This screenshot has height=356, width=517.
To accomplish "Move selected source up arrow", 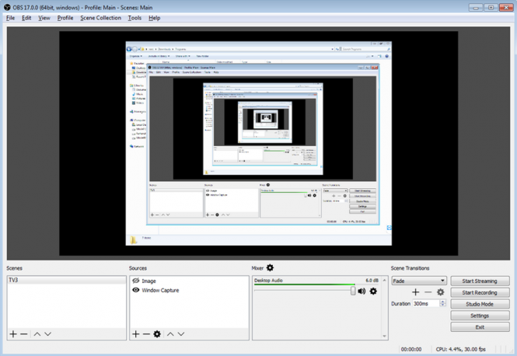I will pyautogui.click(x=170, y=333).
